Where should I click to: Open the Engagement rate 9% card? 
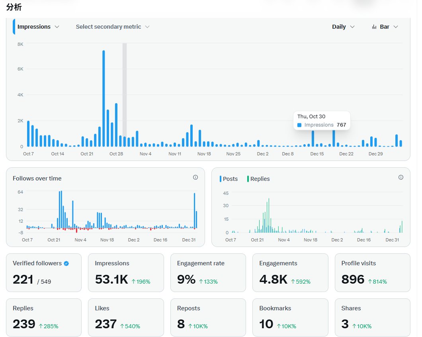[208, 272]
